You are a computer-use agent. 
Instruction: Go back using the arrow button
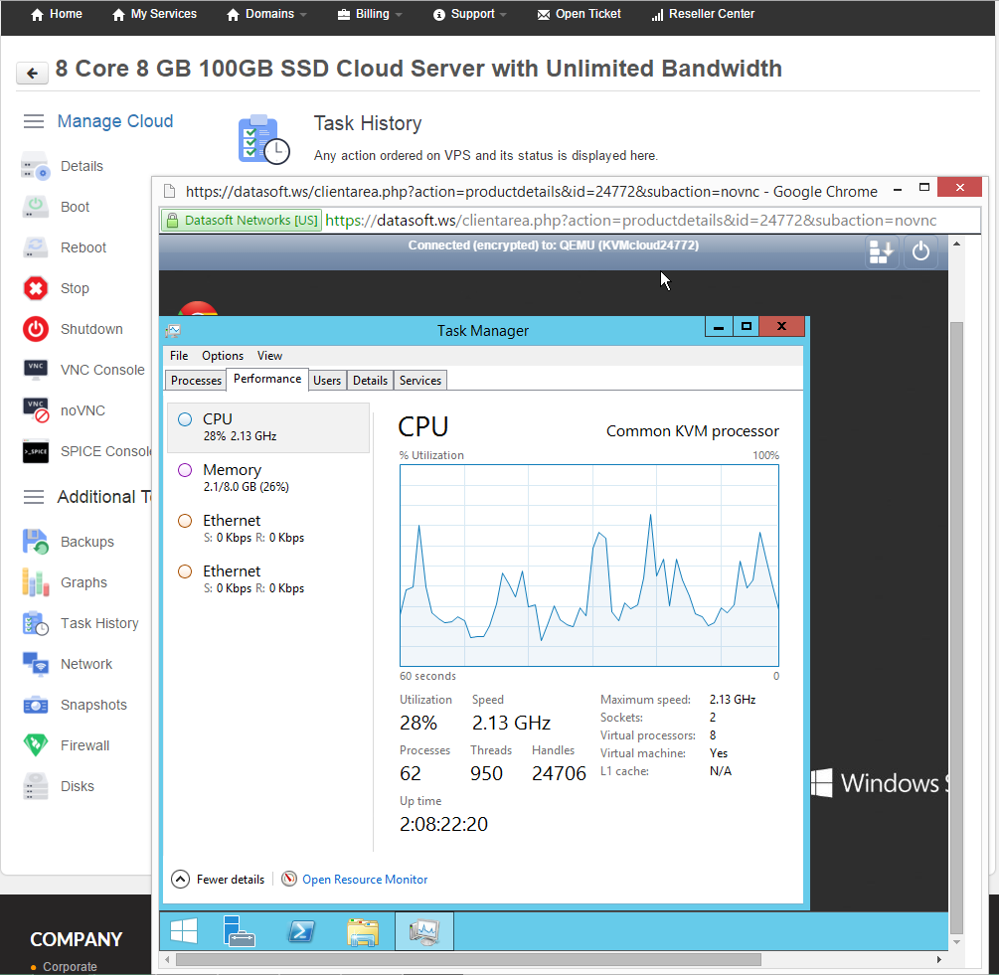tap(32, 73)
